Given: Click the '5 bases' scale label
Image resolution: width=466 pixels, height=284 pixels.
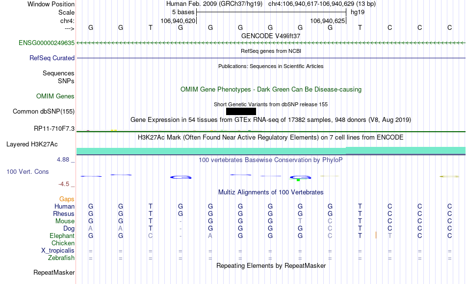Looking at the screenshot, I should point(183,12).
